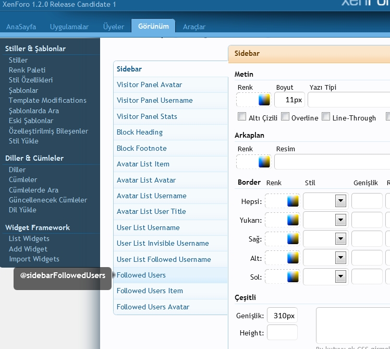Click the Hepsi border color picker icon
Screen dimensions: 390x349
292,201
